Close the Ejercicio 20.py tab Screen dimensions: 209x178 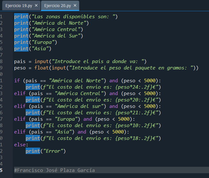click(x=75, y=5)
